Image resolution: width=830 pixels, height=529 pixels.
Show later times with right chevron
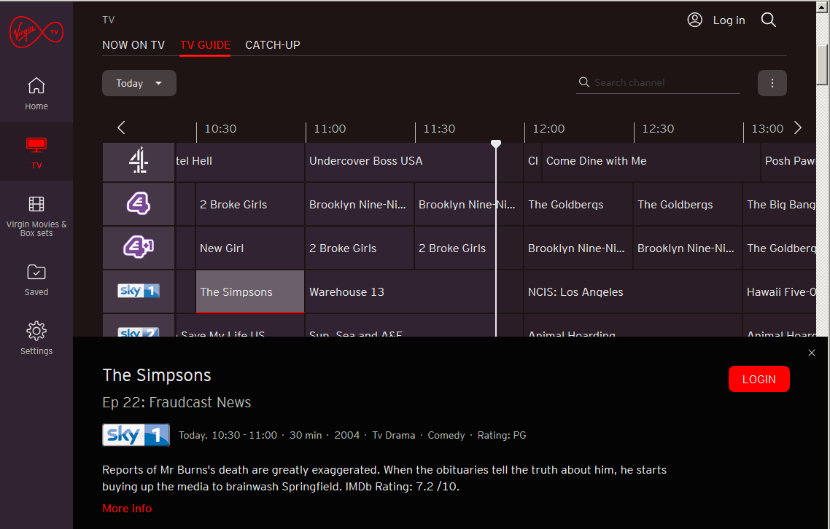(x=798, y=128)
